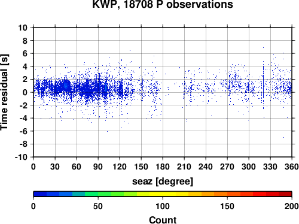The height and width of the screenshot is (224, 299).
Task: Click the 'seaz [degree]' x-axis label
Action: [163, 181]
